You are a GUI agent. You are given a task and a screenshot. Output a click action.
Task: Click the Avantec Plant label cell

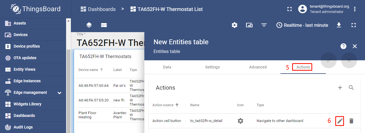point(120,115)
